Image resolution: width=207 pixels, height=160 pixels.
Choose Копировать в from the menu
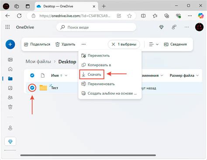[110, 65]
